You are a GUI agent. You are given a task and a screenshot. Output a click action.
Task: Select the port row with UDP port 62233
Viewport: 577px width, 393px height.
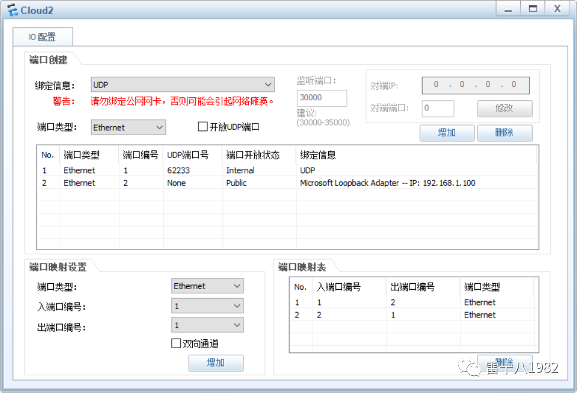tap(287, 171)
